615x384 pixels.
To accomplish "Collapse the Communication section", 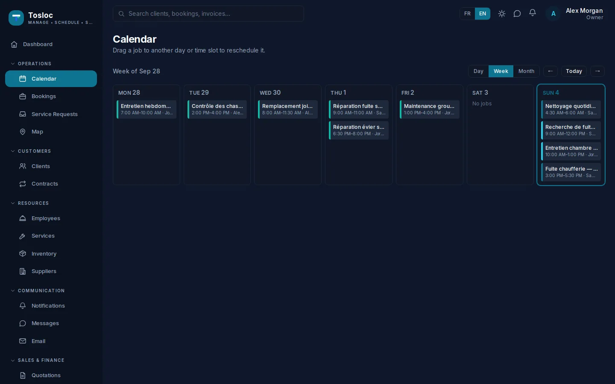I will pos(38,291).
